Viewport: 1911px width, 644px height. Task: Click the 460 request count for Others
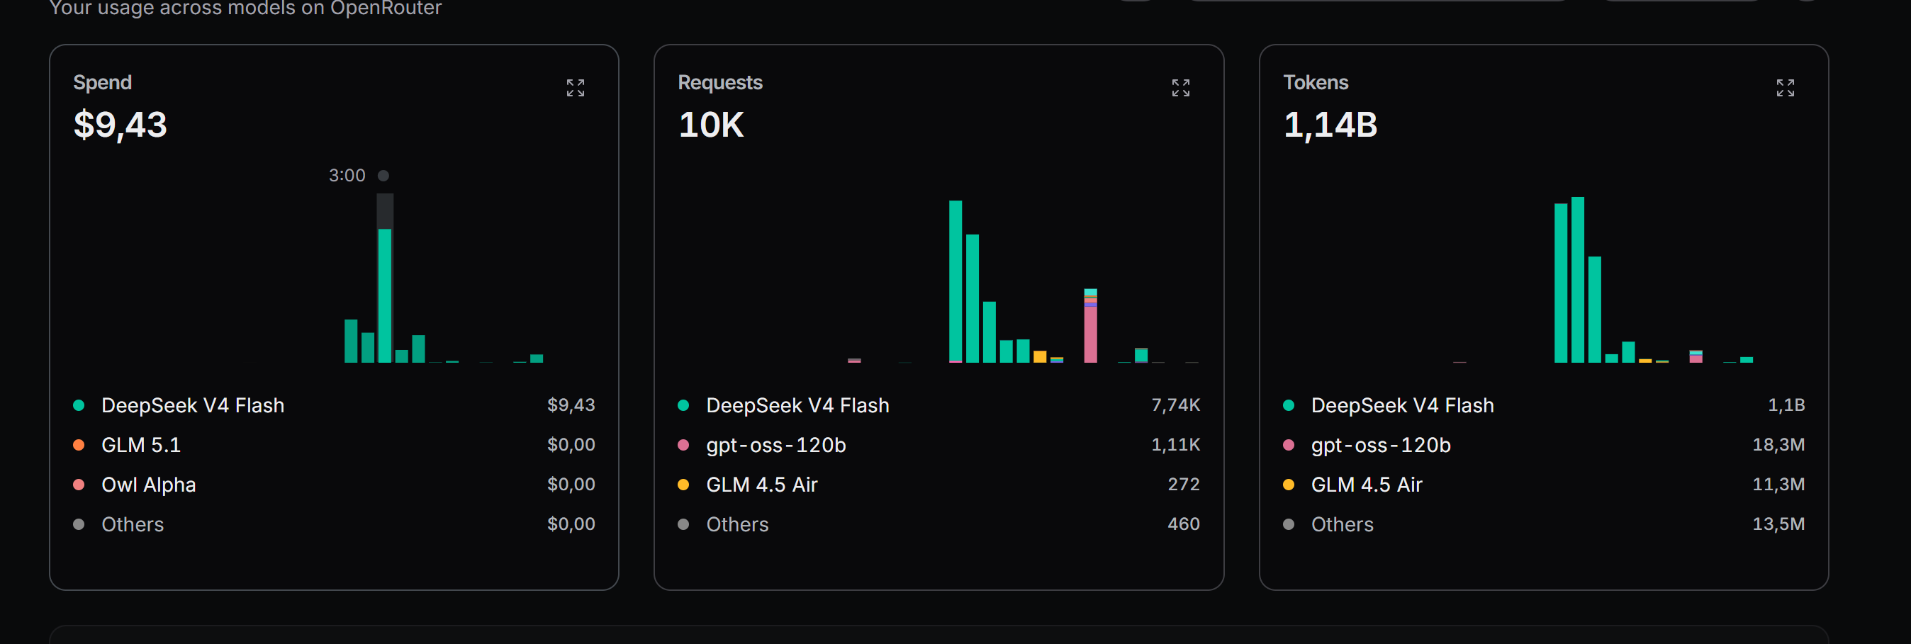(x=1184, y=524)
